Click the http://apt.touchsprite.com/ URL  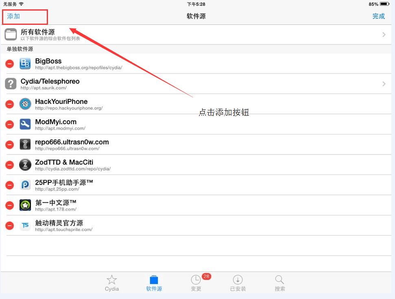pyautogui.click(x=64, y=229)
